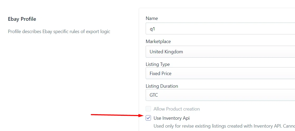Screen dimensions: 295x131
Task: Open the Listing Duration dropdown showing GTC
Action: click(x=220, y=95)
